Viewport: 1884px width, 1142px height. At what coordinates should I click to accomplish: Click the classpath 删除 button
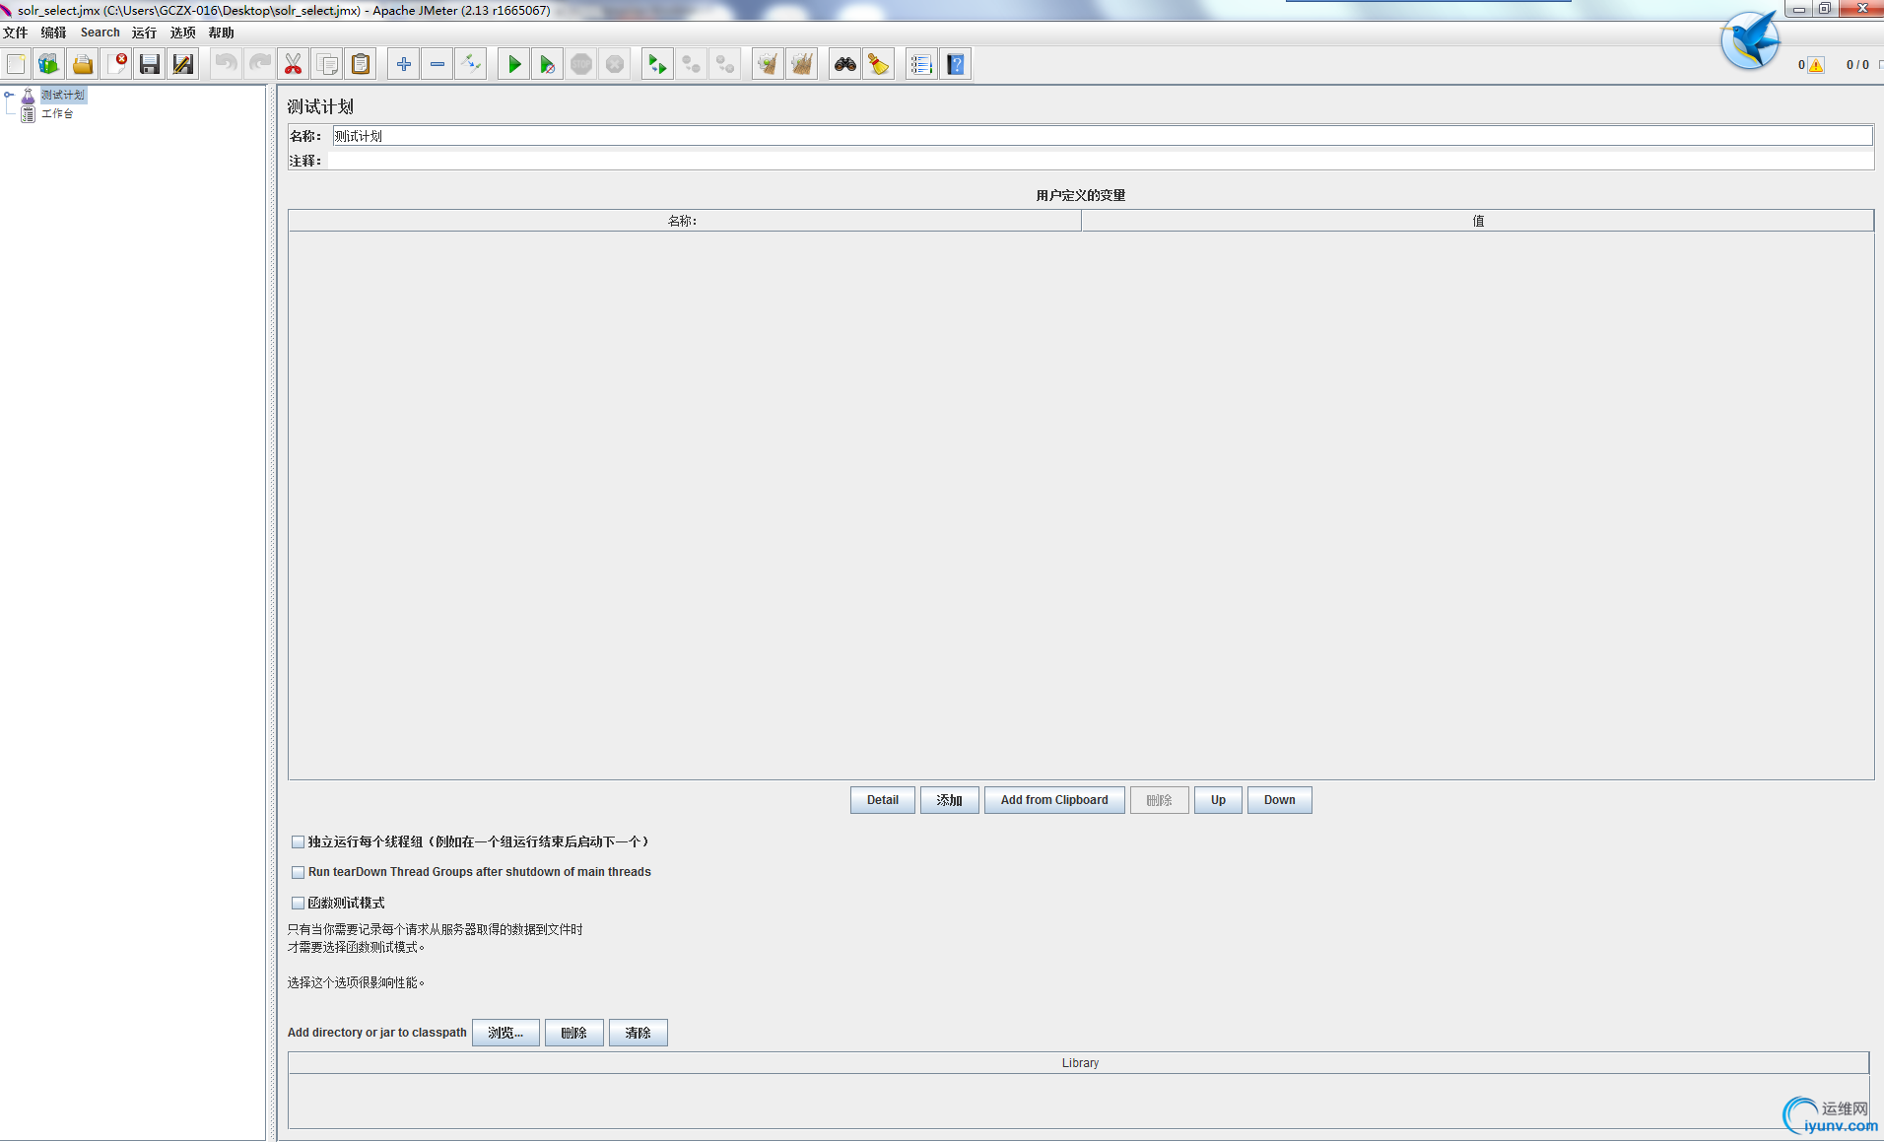pyautogui.click(x=574, y=1033)
